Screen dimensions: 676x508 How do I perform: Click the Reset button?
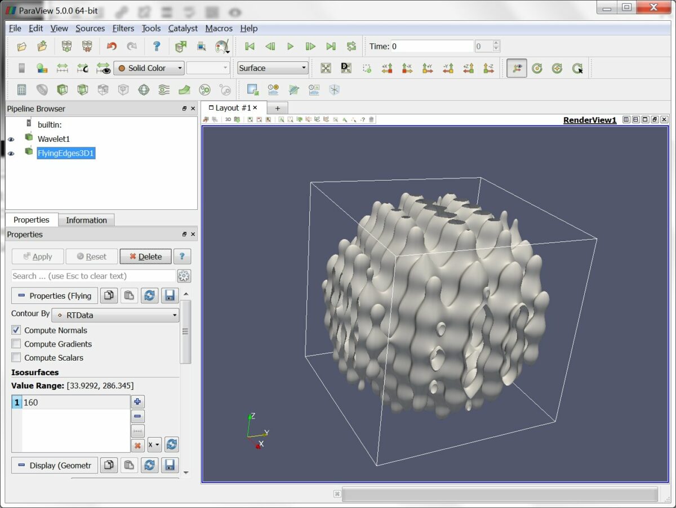tap(92, 257)
